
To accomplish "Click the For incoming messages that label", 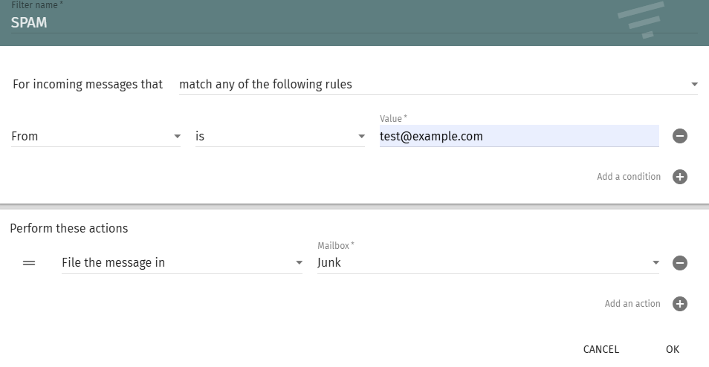I will click(88, 85).
